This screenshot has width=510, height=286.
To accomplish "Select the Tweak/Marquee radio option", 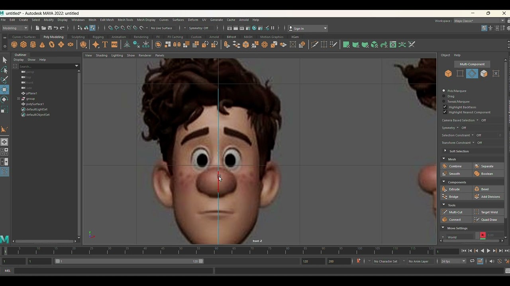I will coord(444,101).
